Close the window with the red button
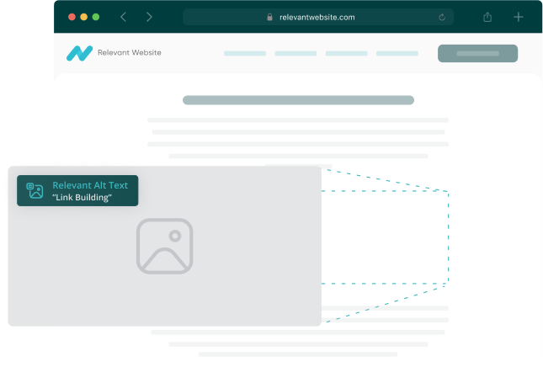Screen dimensions: 543x367 click(72, 17)
